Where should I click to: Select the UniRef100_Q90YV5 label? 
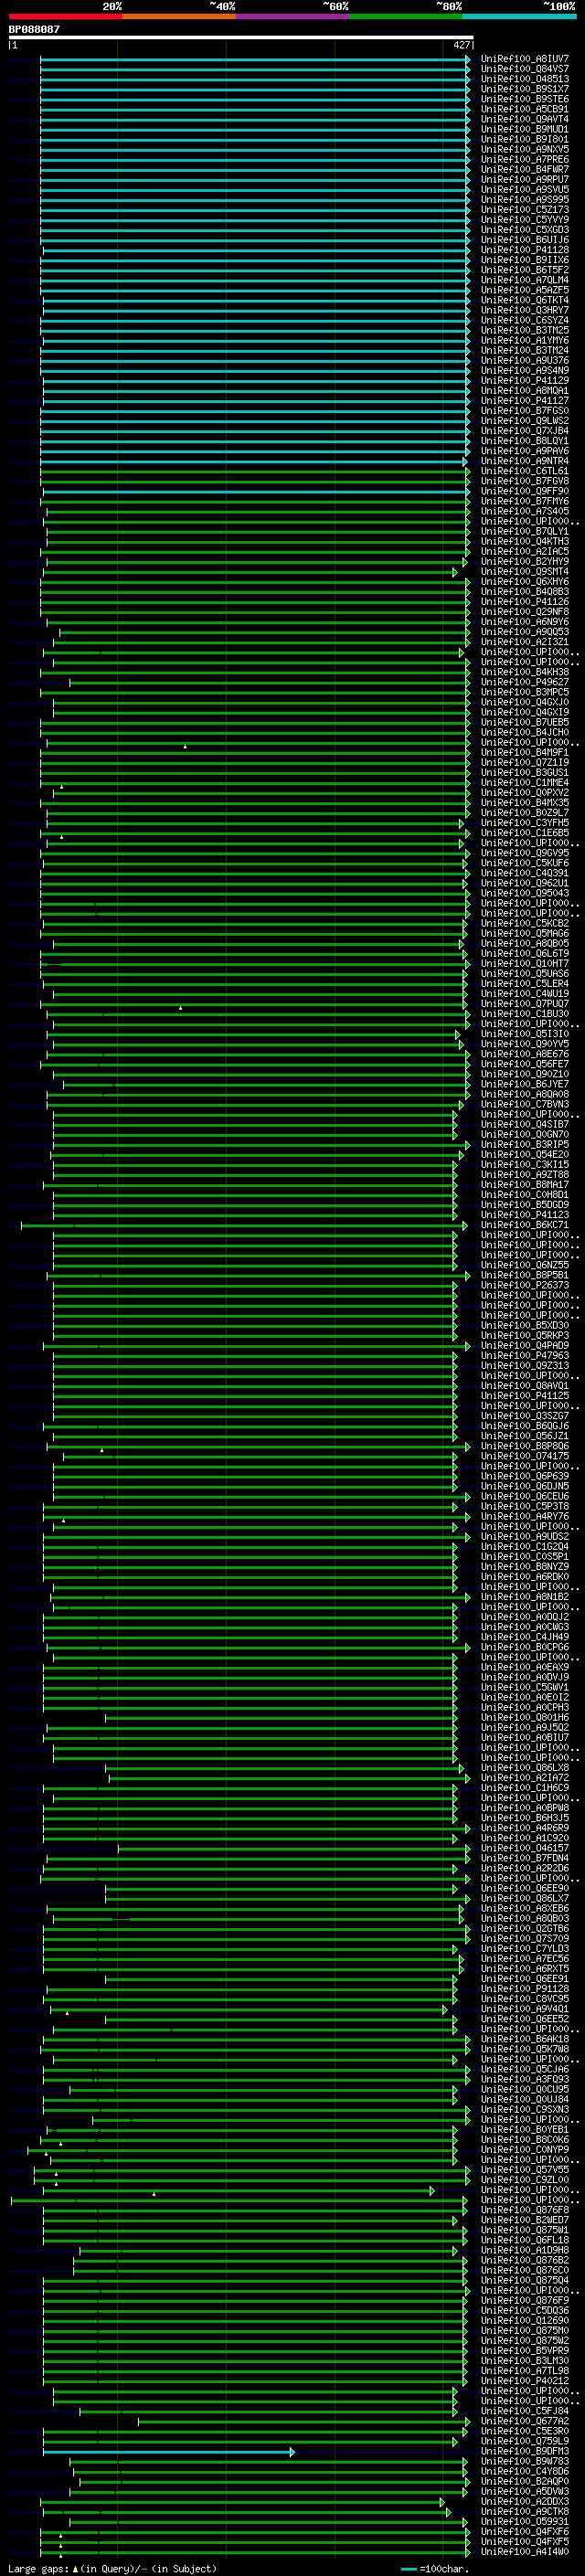[x=524, y=1044]
